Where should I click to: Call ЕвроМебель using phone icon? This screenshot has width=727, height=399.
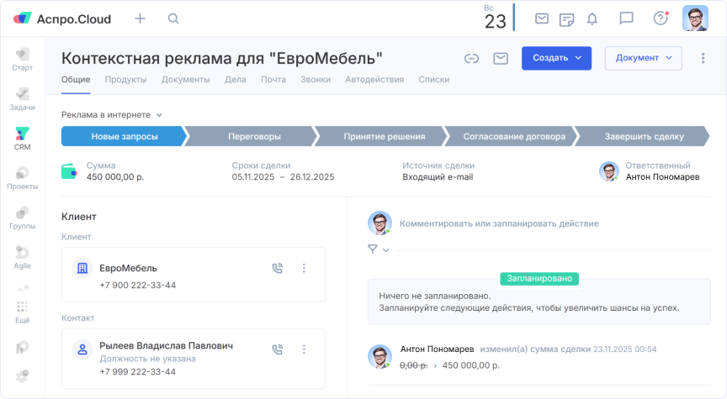tap(278, 268)
